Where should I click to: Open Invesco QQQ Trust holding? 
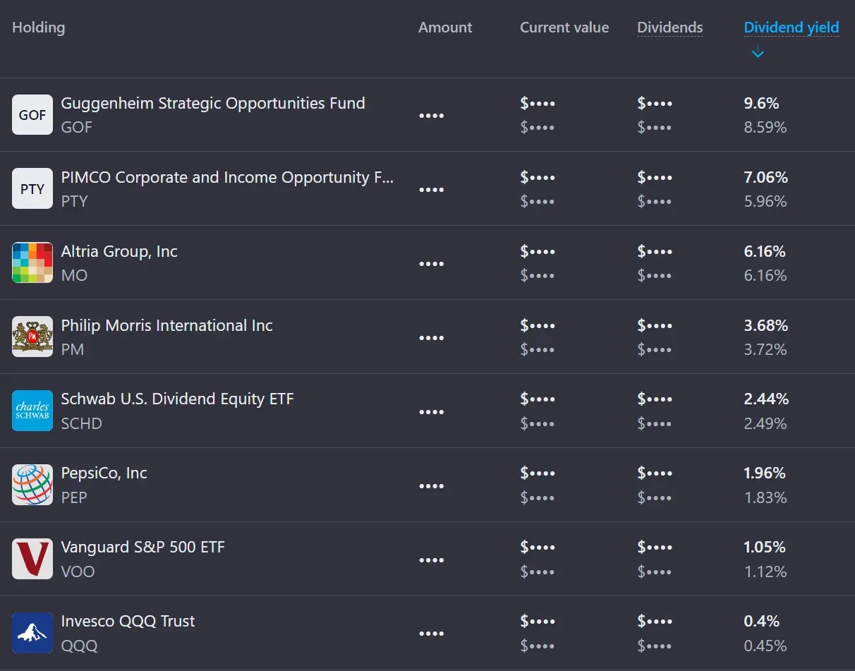pyautogui.click(x=128, y=621)
